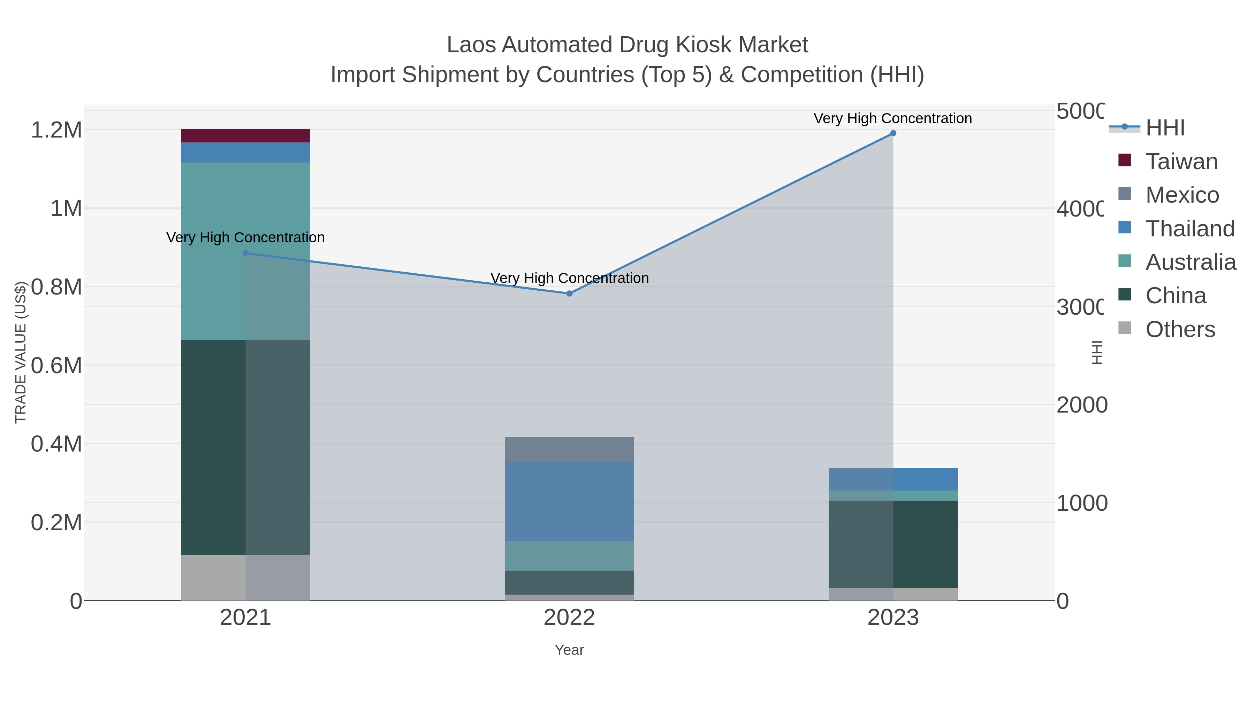Click the Australia segment of the 2021 bar
The height and width of the screenshot is (705, 1255).
pyautogui.click(x=245, y=251)
